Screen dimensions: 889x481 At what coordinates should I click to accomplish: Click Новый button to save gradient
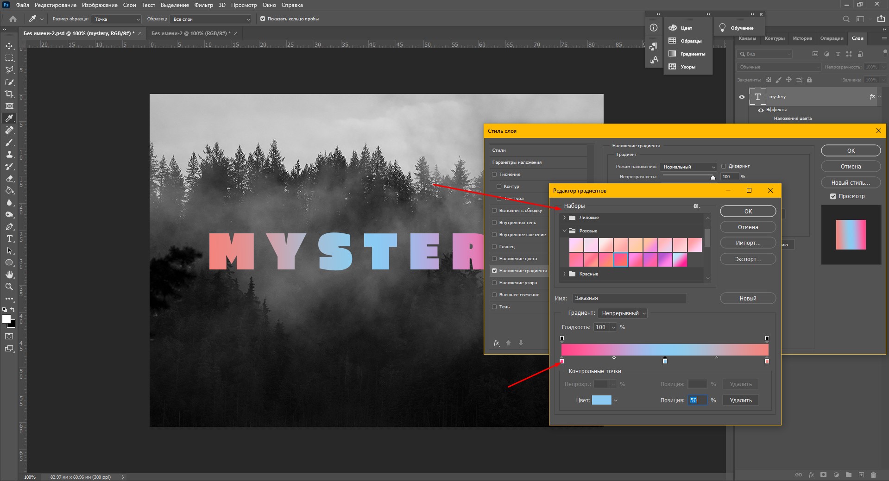click(748, 299)
